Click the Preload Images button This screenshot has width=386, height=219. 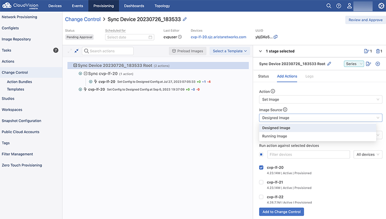188,51
